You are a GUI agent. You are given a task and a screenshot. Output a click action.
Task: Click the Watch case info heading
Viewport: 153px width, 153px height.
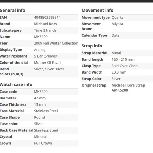tap(16, 84)
